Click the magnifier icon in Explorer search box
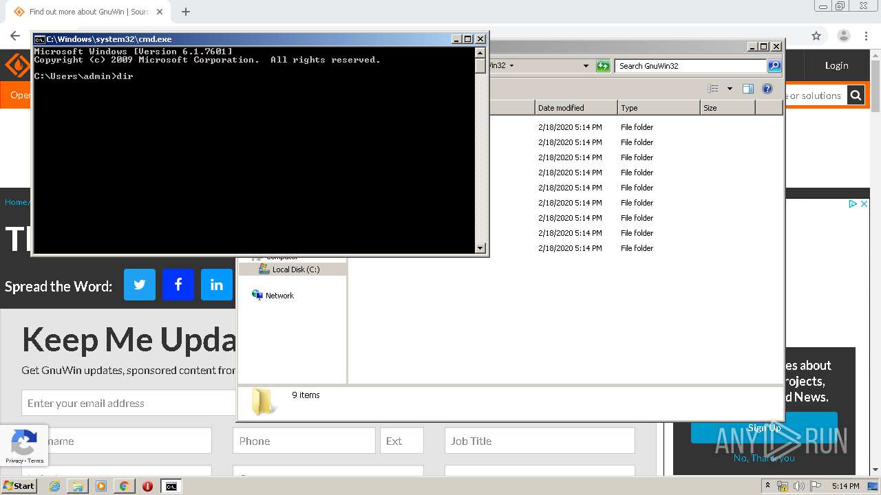881x495 pixels. tap(774, 66)
